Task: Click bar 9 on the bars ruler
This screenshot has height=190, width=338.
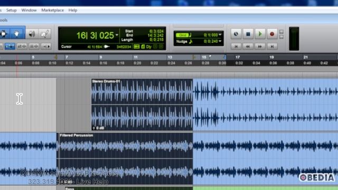Action: point(100,57)
